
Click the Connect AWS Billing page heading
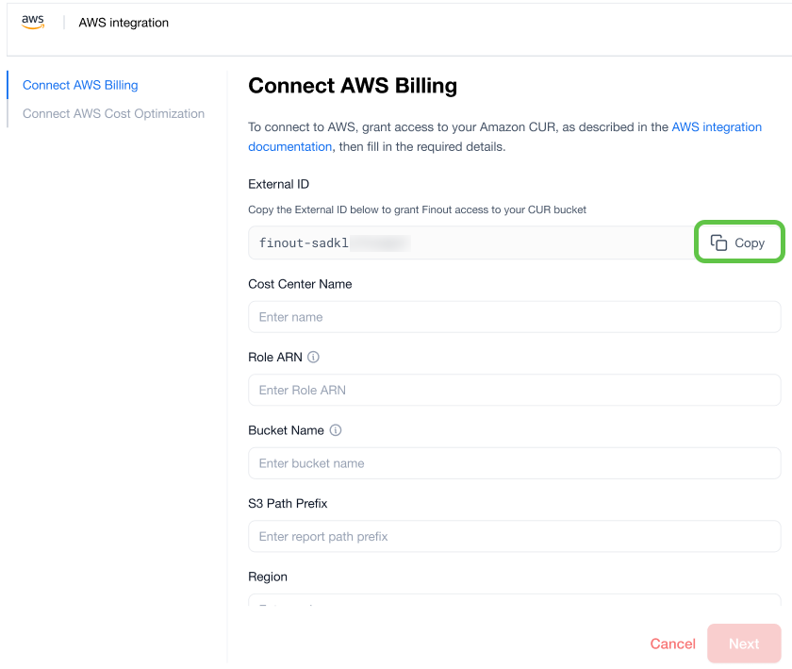(x=353, y=86)
